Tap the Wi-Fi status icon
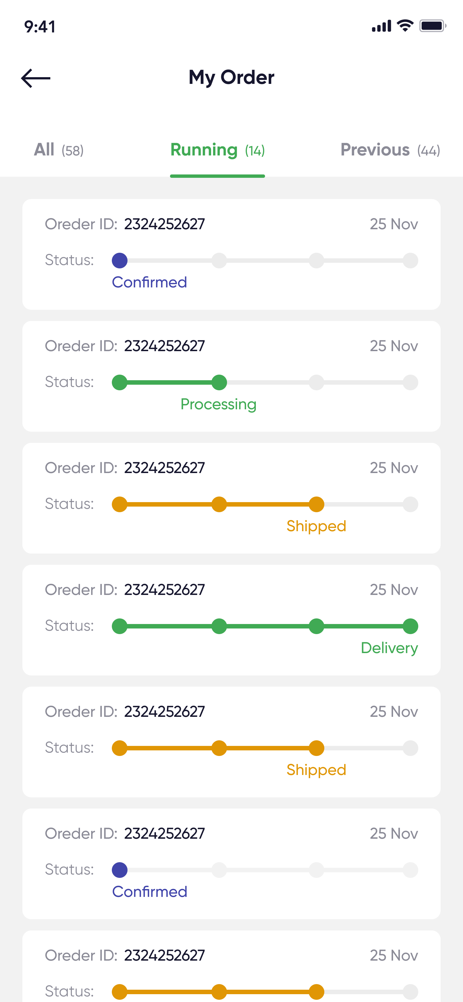Viewport: 463px width, 1002px height. [405, 26]
